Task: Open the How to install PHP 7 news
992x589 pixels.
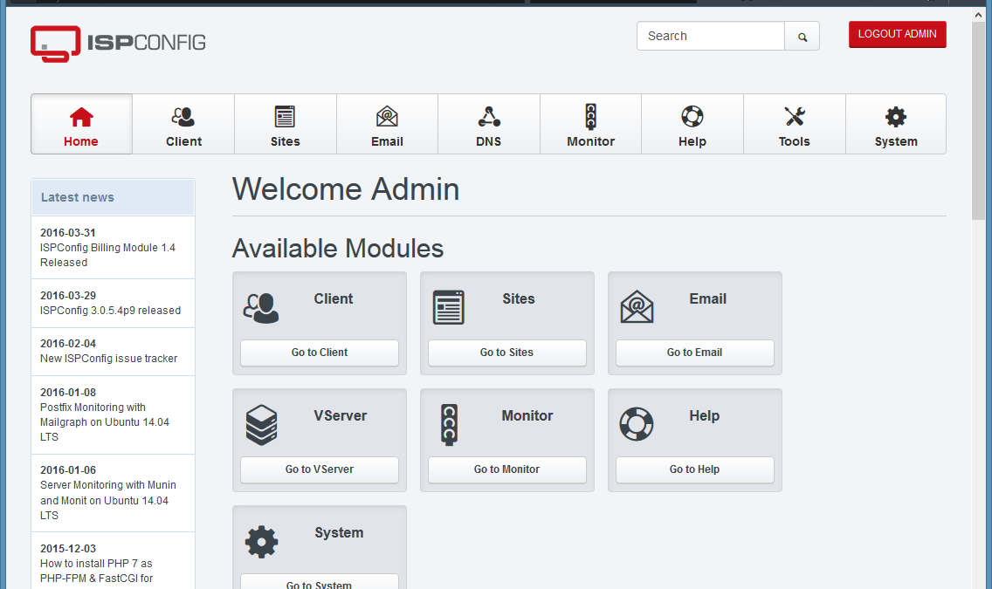Action: [x=96, y=571]
